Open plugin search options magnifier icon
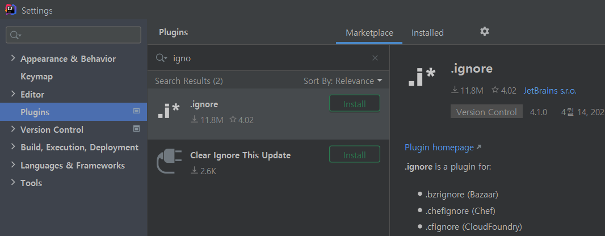 pyautogui.click(x=161, y=58)
